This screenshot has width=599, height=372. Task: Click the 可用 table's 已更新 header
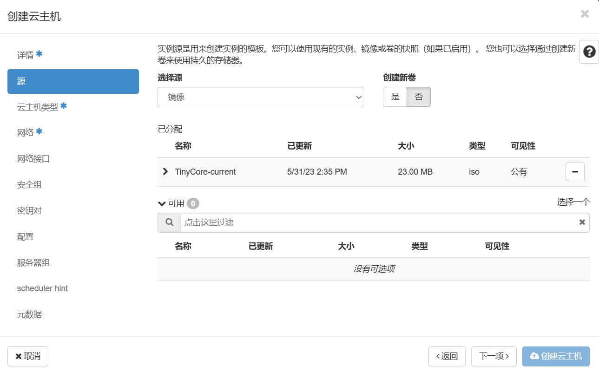point(261,246)
